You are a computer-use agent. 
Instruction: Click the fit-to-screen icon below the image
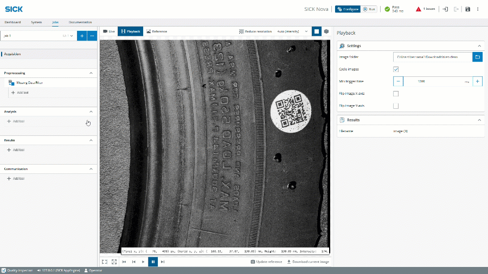click(105, 262)
